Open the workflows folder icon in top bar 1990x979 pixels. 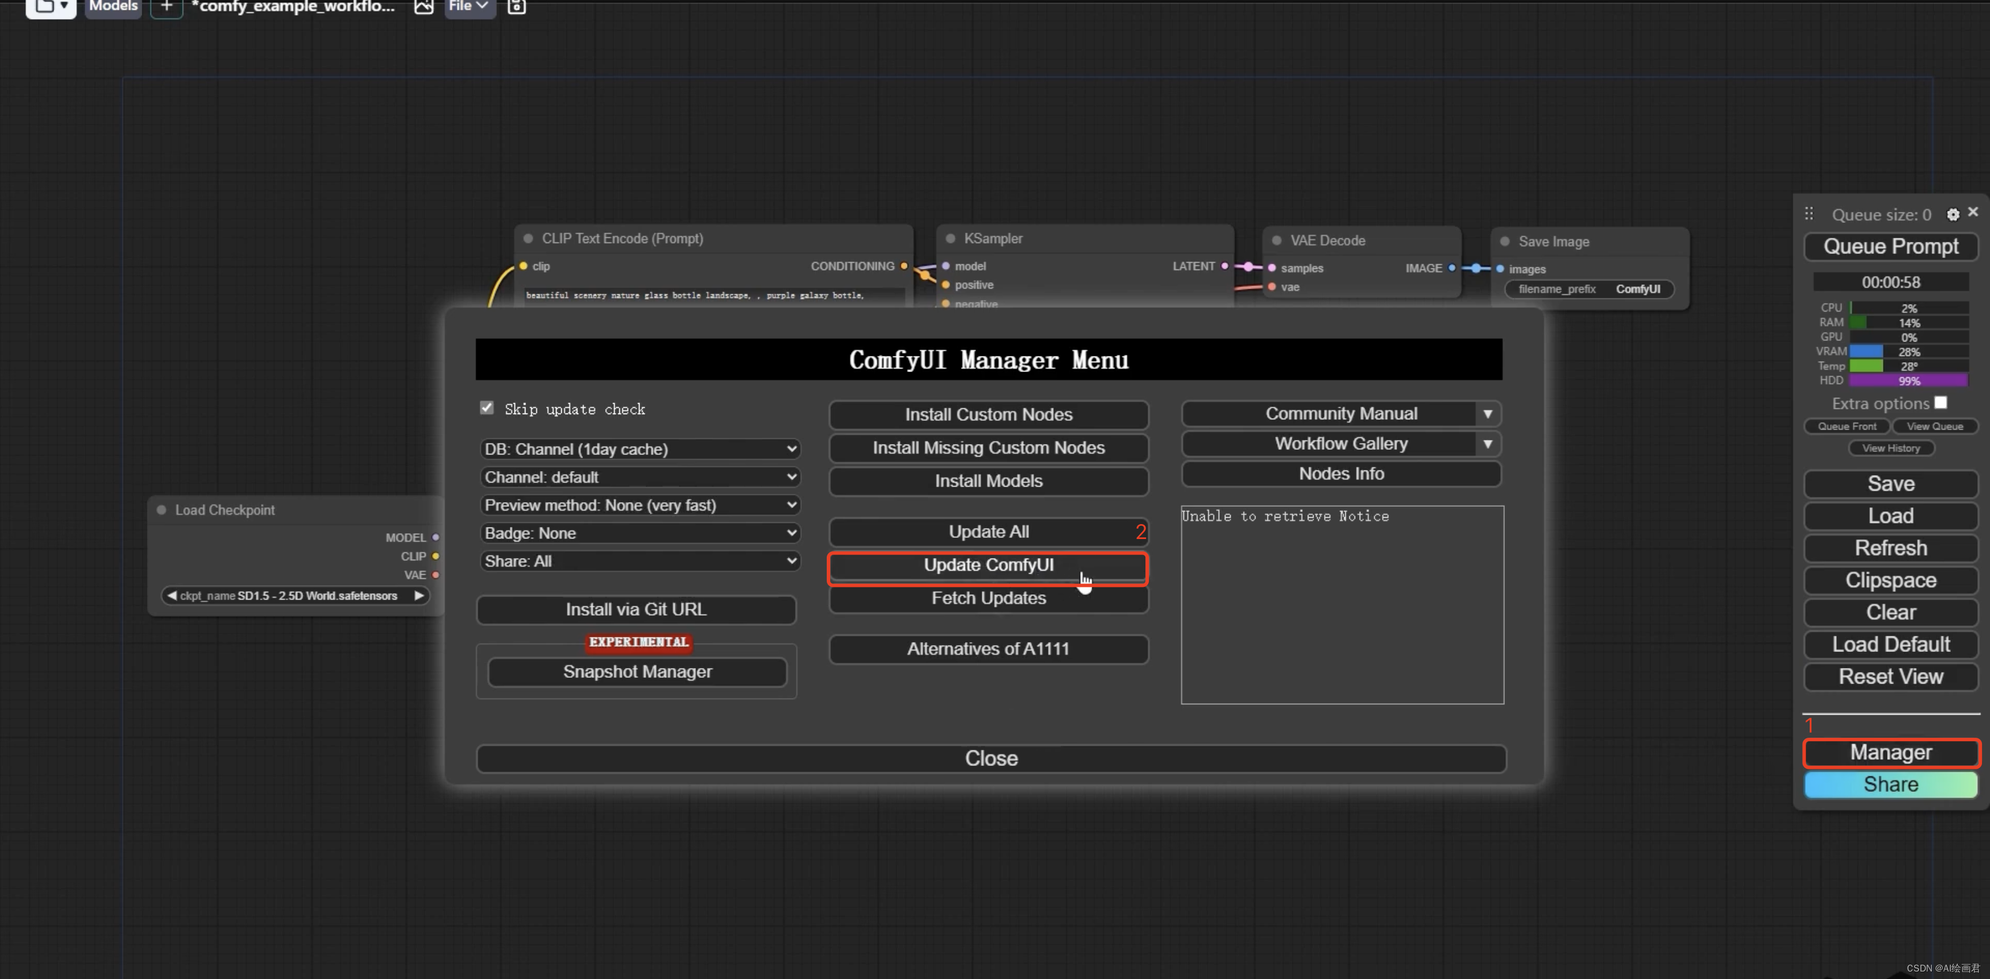point(51,7)
